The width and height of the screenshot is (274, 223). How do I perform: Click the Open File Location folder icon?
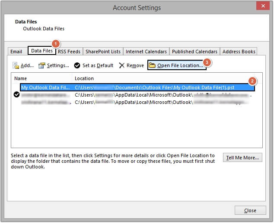pyautogui.click(x=152, y=65)
